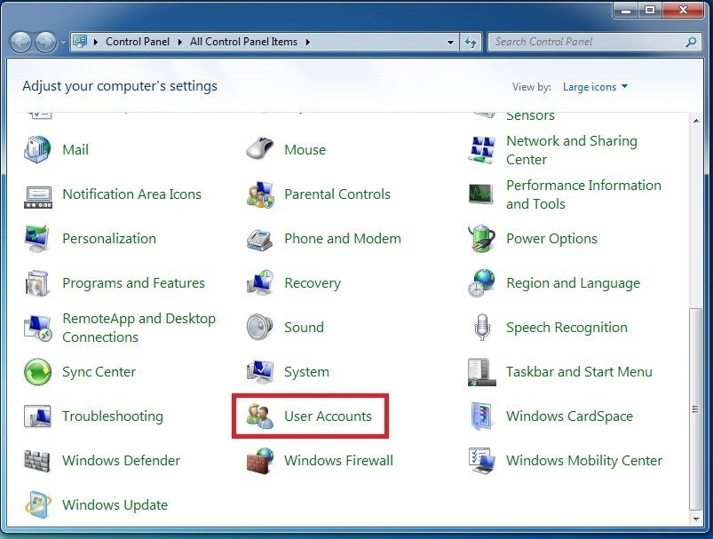Open the Mail icon
This screenshot has height=539, width=713.
tap(37, 150)
